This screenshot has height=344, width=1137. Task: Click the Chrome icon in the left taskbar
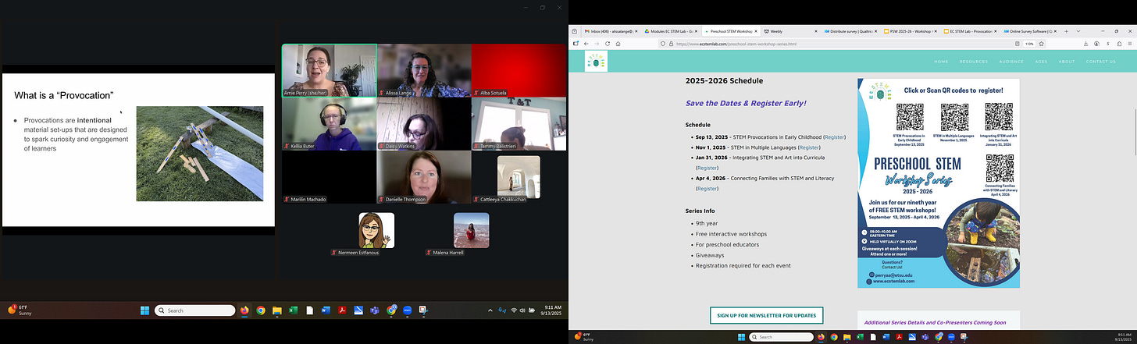[x=261, y=310]
